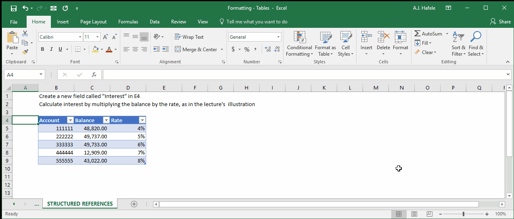514x219 pixels.
Task: Open the Page Layout tab
Action: pyautogui.click(x=93, y=22)
